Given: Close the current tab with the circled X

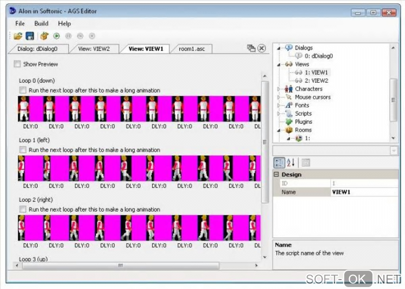Looking at the screenshot, I should (262, 48).
